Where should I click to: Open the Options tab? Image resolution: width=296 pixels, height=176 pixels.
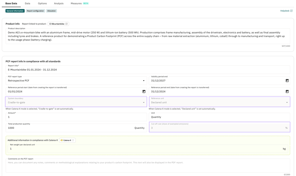(42, 4)
